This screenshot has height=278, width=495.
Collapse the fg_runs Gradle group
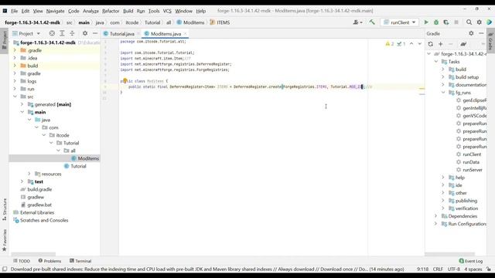tap(443, 93)
